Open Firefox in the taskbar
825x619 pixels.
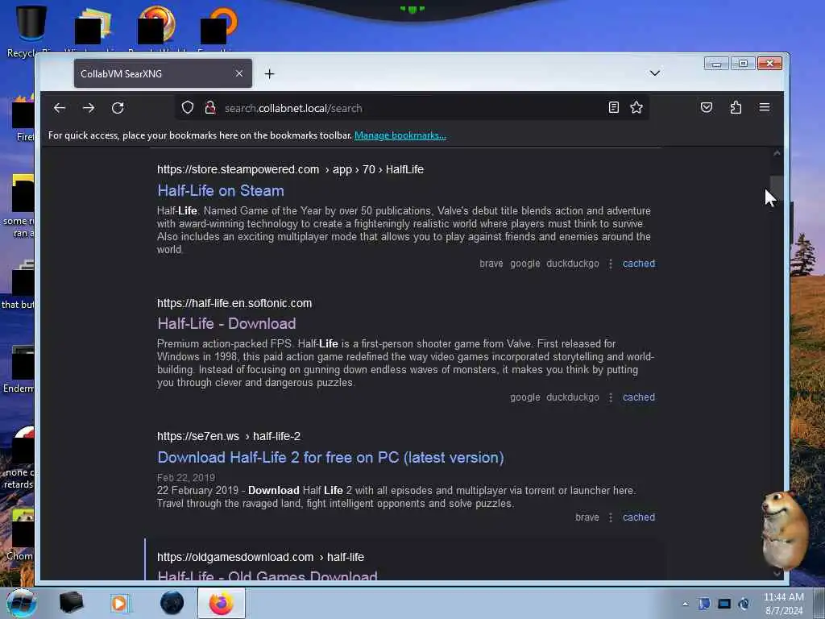tap(222, 603)
